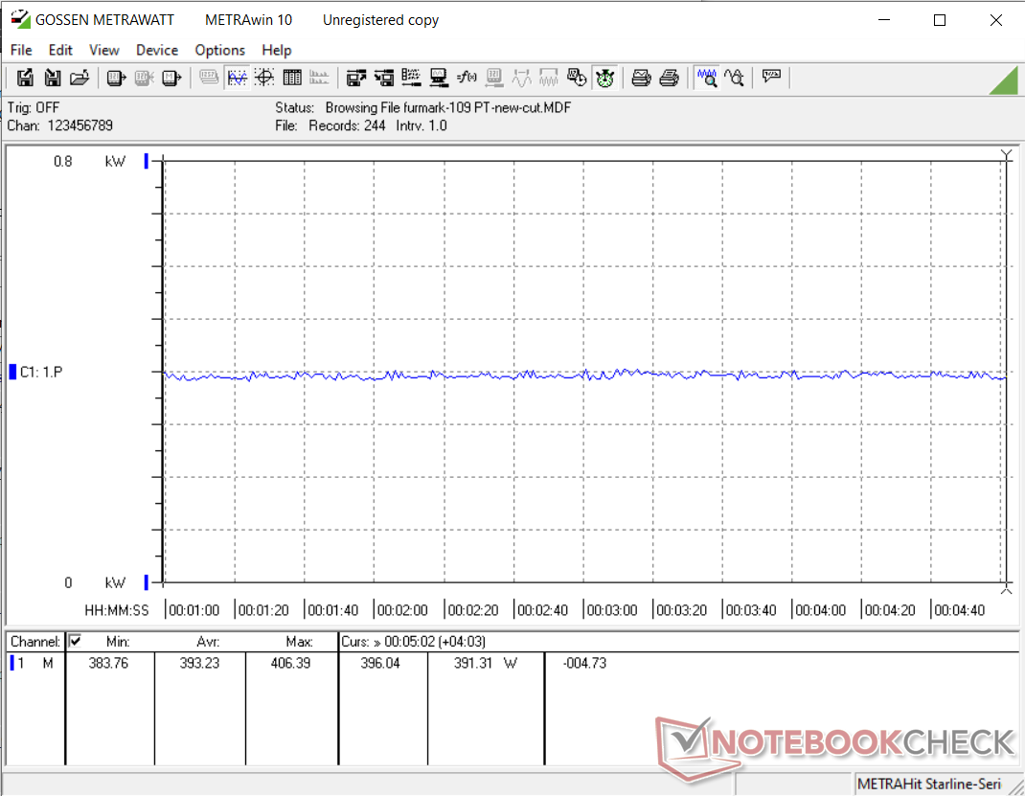Click the 'Trig: OFF' status text
Image resolution: width=1025 pixels, height=796 pixels.
(x=34, y=108)
